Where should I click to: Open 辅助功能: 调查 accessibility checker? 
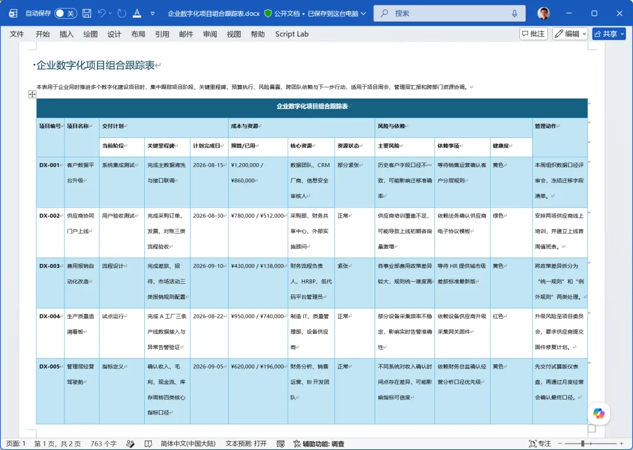pos(318,444)
